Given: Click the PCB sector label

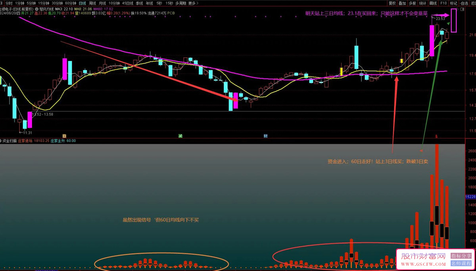Looking at the screenshot, I should point(171,13).
